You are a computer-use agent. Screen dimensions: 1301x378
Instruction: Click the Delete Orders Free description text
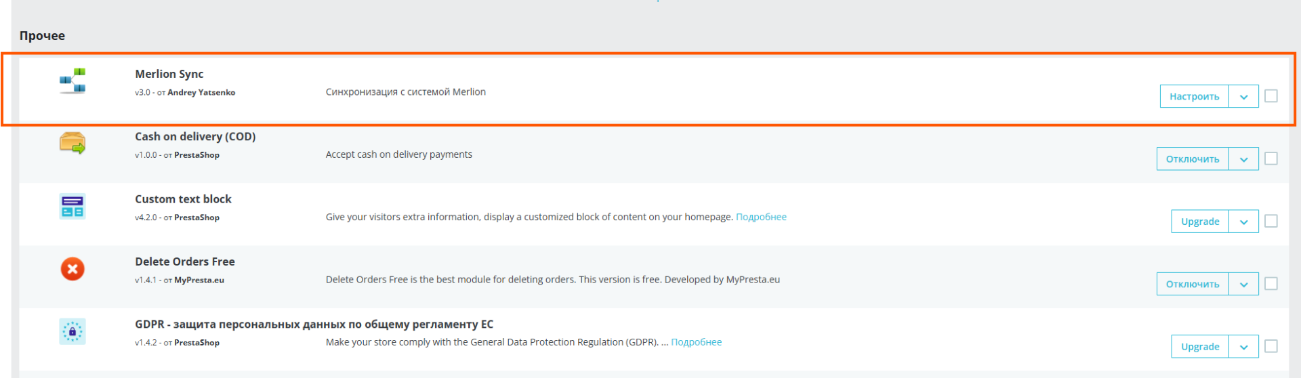pos(553,280)
